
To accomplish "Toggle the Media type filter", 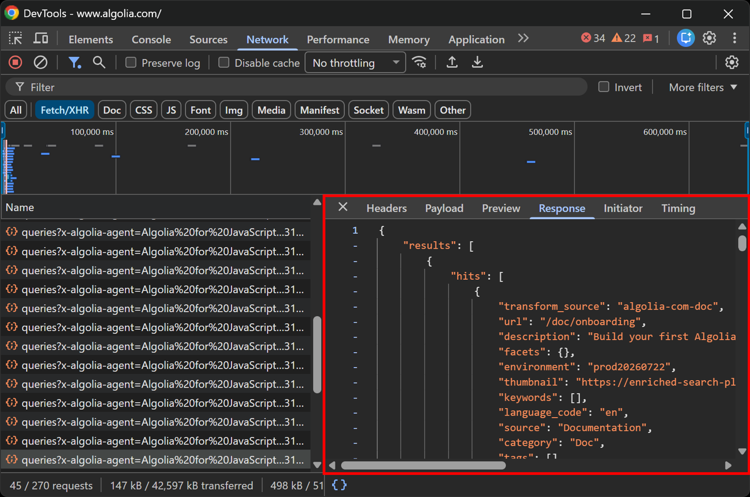I will click(271, 110).
